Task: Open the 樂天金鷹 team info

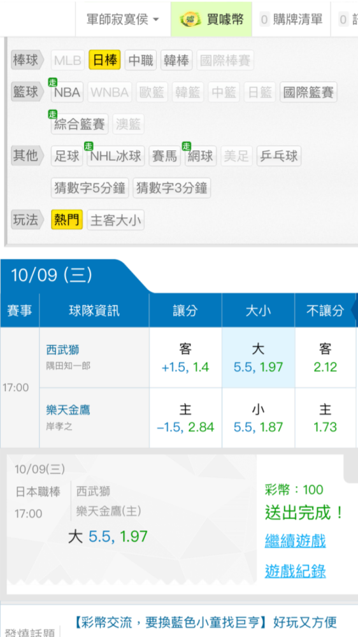Action: pyautogui.click(x=68, y=410)
